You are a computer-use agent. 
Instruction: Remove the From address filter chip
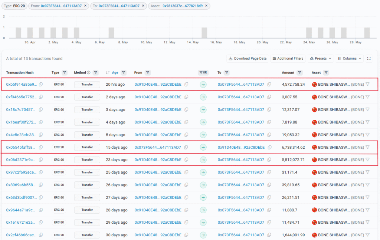85,6
